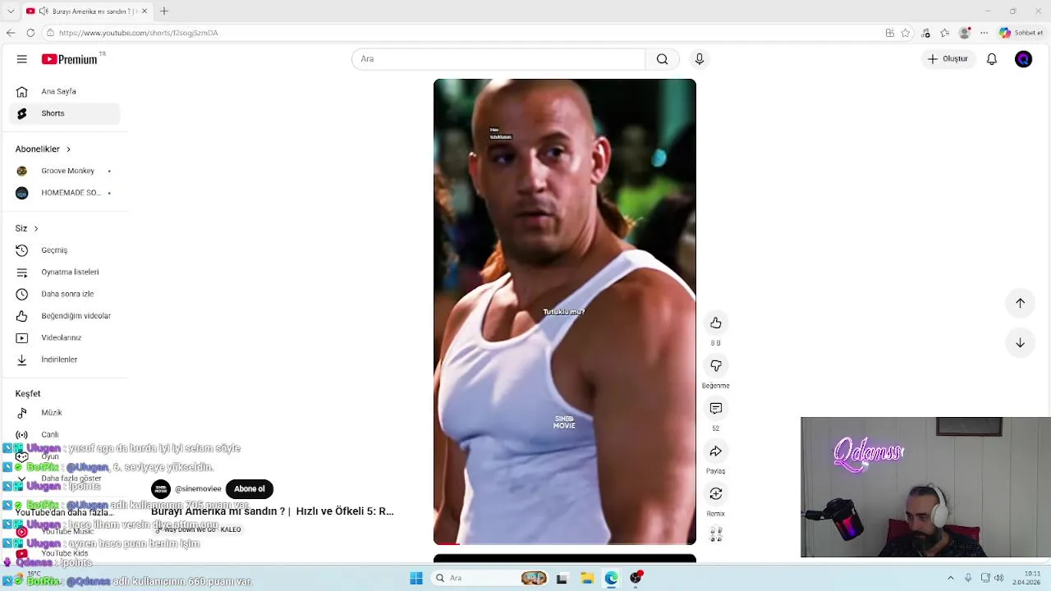Open the media control toolbar icon
This screenshot has width=1051, height=591.
(x=926, y=33)
